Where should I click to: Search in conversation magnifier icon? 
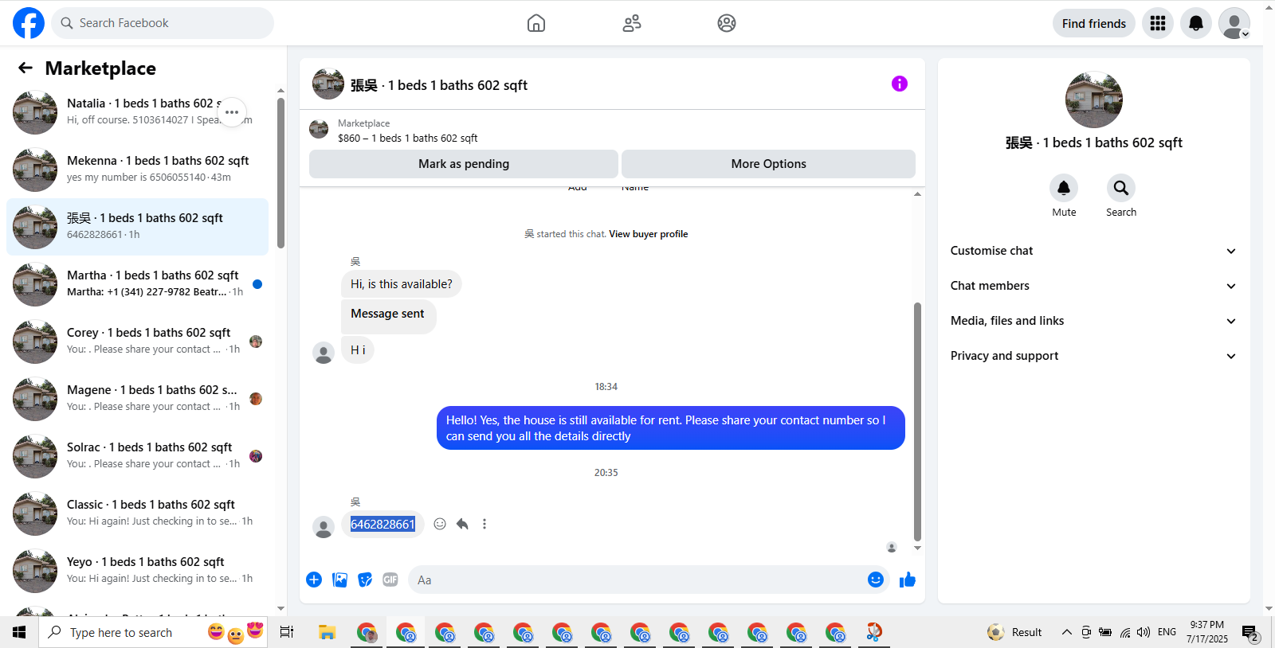(1121, 188)
